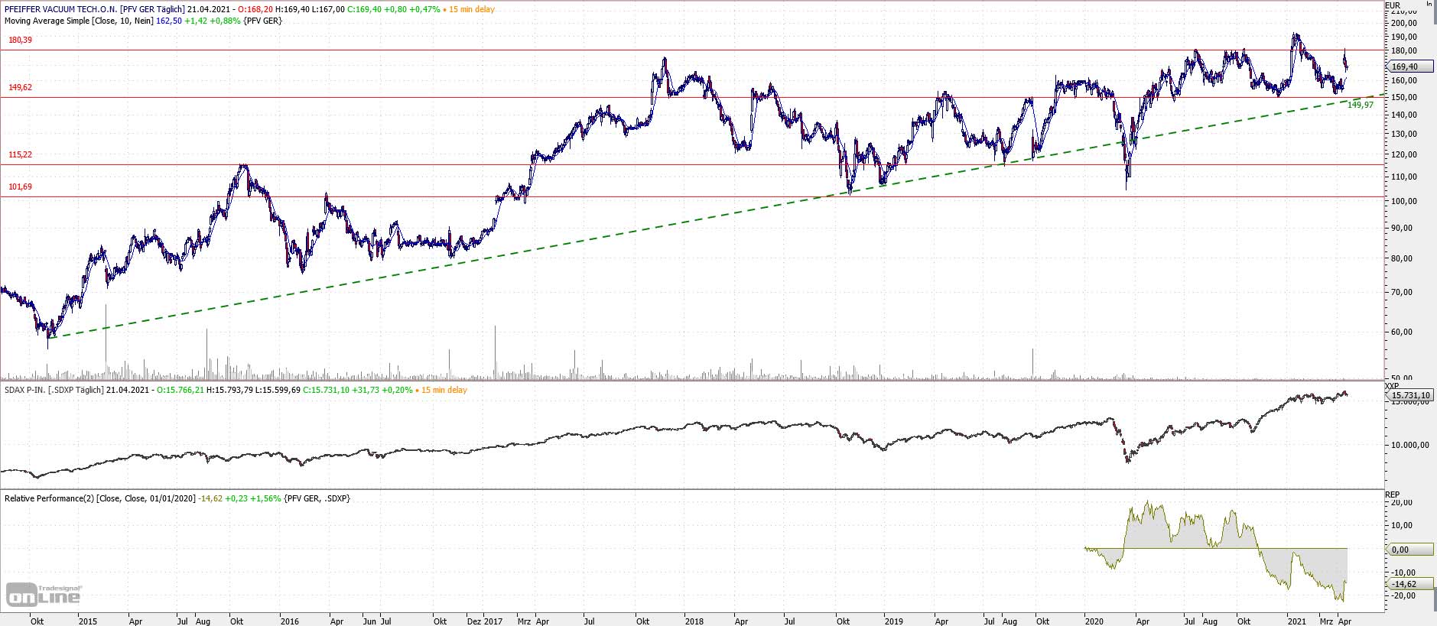The width and height of the screenshot is (1437, 626).
Task: Click the '15 min delay' notice in SDAX panel
Action: coord(444,390)
